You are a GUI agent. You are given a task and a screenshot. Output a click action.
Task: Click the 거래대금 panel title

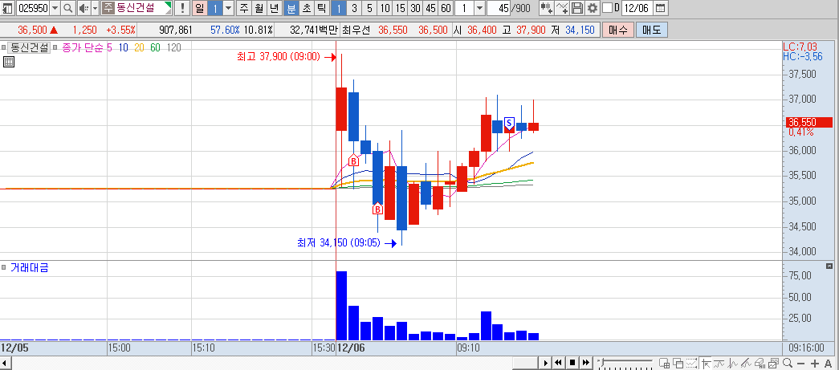30,267
